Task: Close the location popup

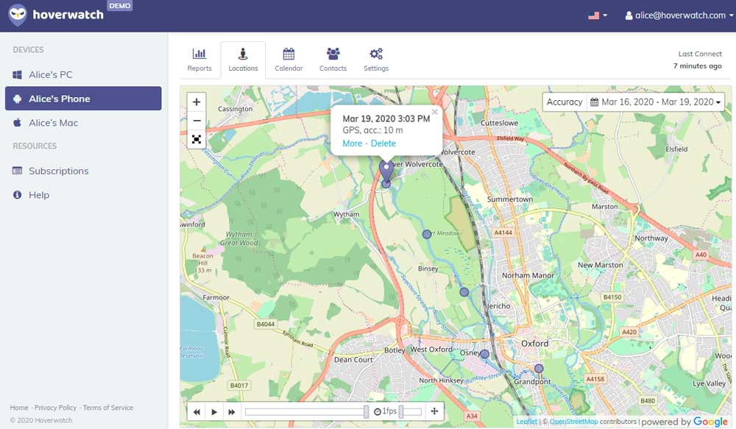Action: click(435, 112)
